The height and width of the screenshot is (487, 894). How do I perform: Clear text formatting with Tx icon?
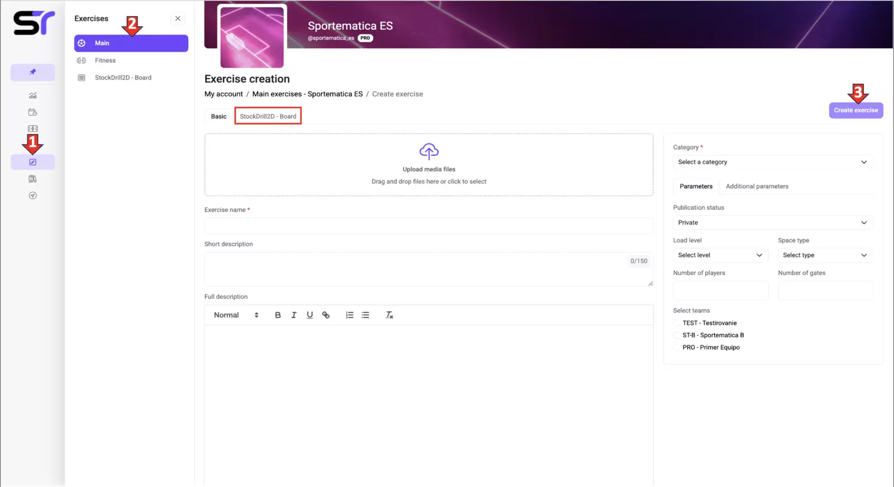[389, 315]
